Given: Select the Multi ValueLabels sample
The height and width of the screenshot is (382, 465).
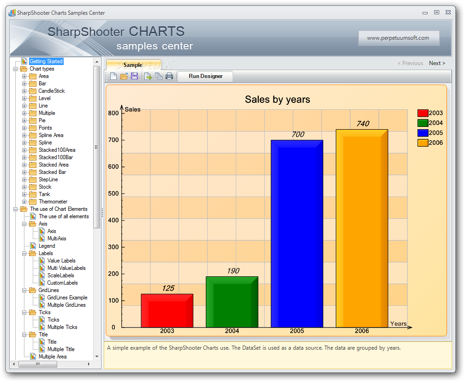Looking at the screenshot, I should pyautogui.click(x=66, y=268).
